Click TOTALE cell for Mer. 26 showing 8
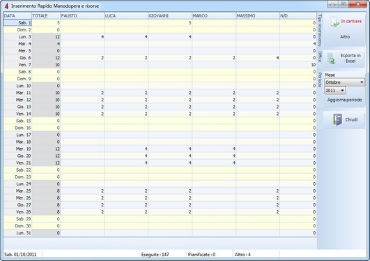 [x=46, y=198]
